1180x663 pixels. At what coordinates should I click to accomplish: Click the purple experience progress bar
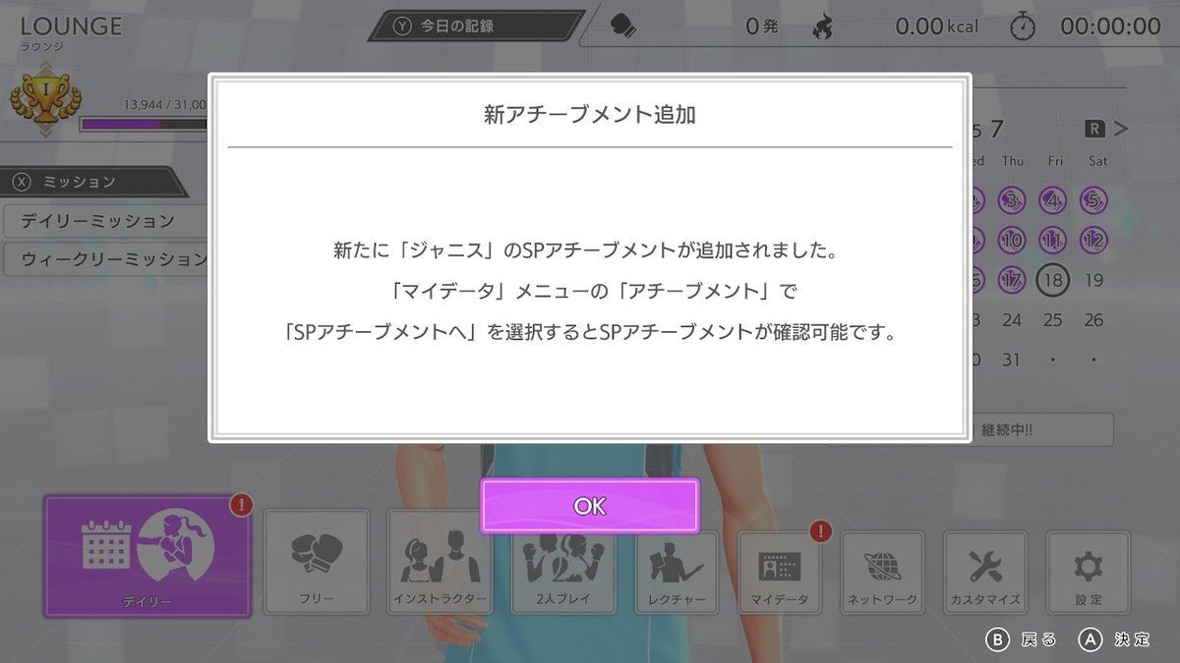pos(144,124)
